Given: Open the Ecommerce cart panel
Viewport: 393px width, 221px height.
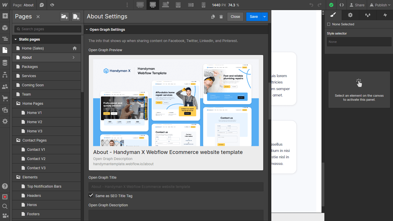Looking at the screenshot, I should [x=5, y=98].
